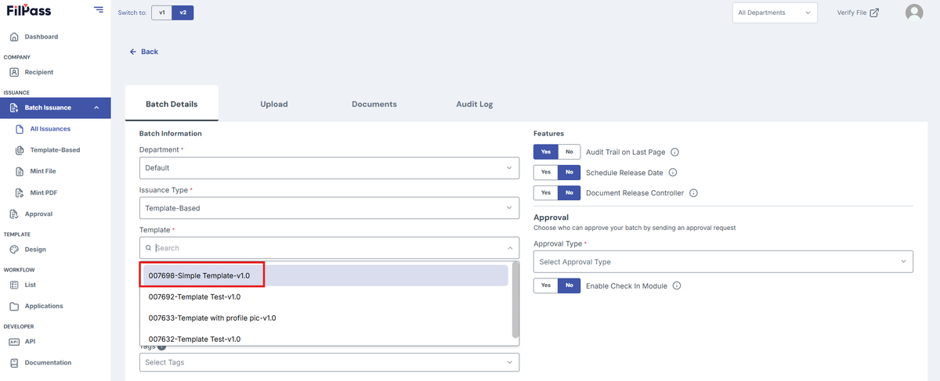
Task: Click the info icon for Schedule Release Date
Action: click(x=672, y=173)
